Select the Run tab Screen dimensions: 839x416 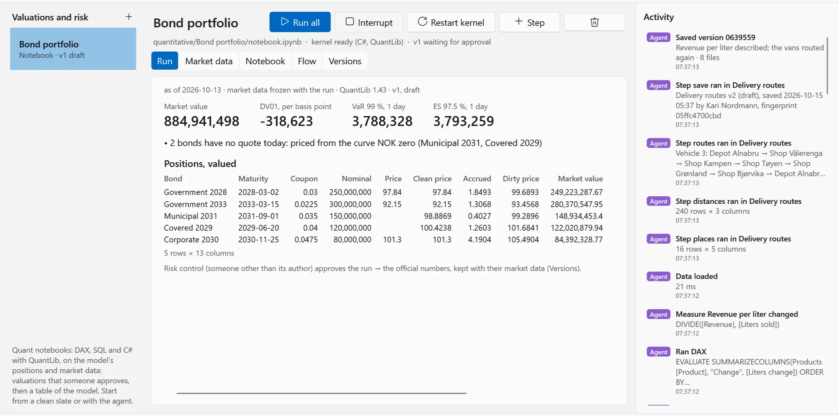164,61
